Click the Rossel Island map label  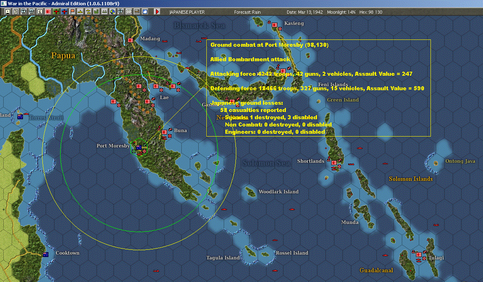[x=292, y=253]
